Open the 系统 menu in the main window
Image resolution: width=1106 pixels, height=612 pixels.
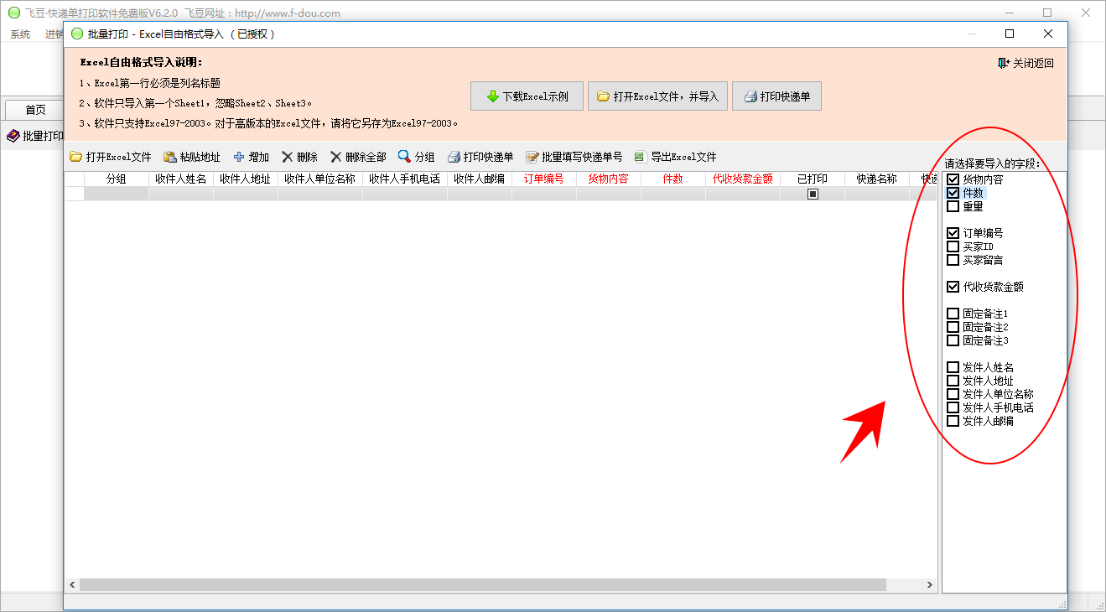click(x=20, y=34)
